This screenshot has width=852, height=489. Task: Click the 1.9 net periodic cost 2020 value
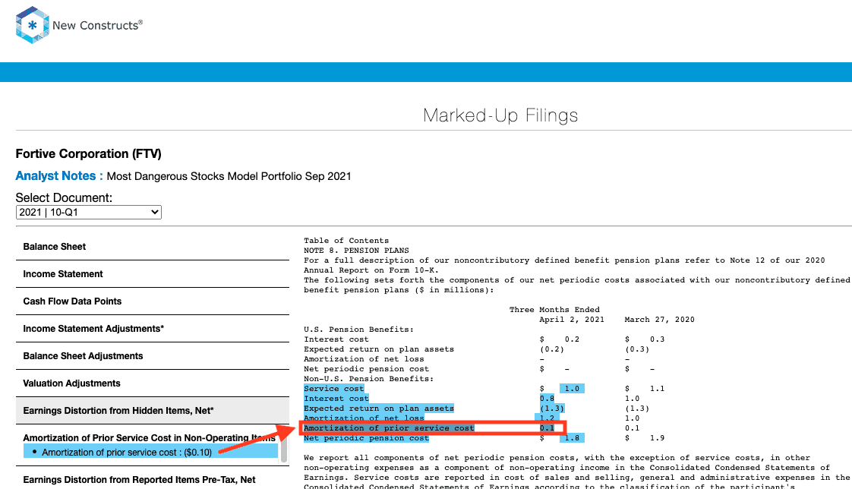(x=657, y=438)
